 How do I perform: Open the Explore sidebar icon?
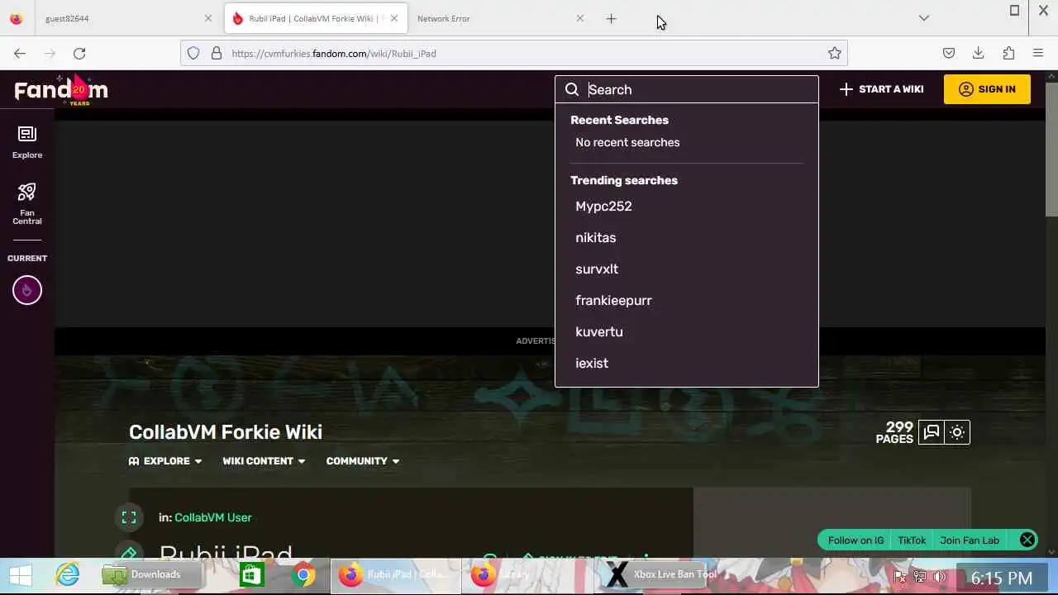coord(26,141)
